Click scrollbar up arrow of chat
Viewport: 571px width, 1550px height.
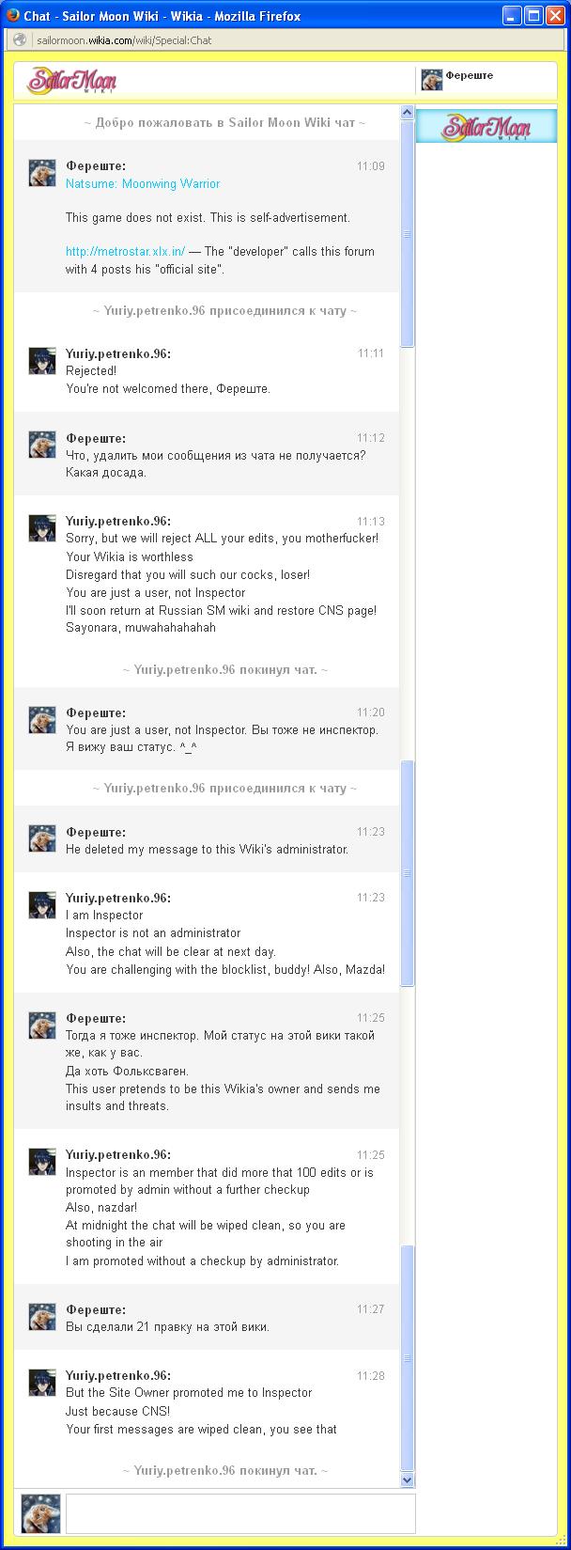[408, 113]
